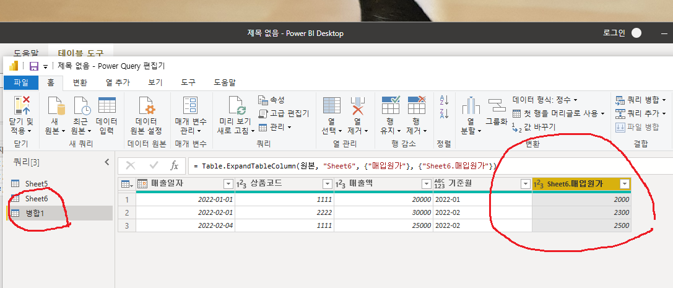Open Append Queries (쿼리 추가) dropdown
The image size is (673, 288).
(x=641, y=114)
